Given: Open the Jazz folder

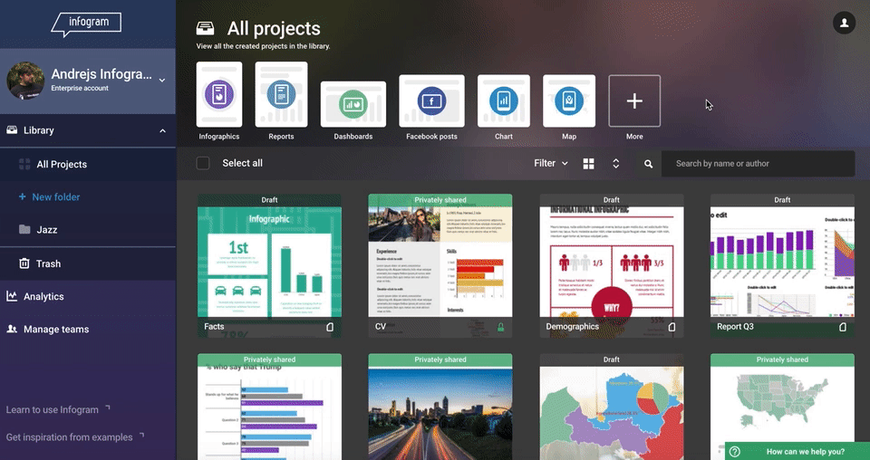Looking at the screenshot, I should tap(88, 229).
